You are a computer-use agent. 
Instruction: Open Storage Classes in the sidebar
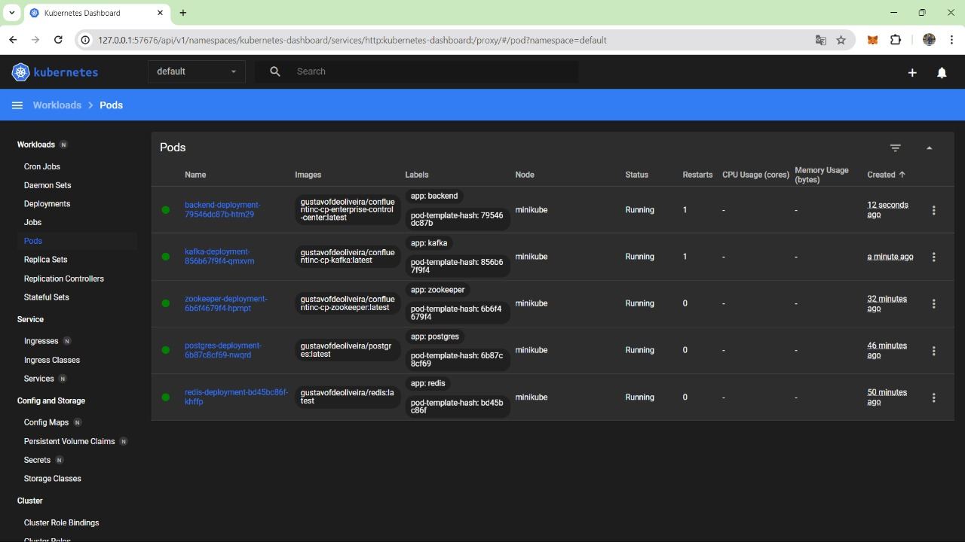pos(53,479)
